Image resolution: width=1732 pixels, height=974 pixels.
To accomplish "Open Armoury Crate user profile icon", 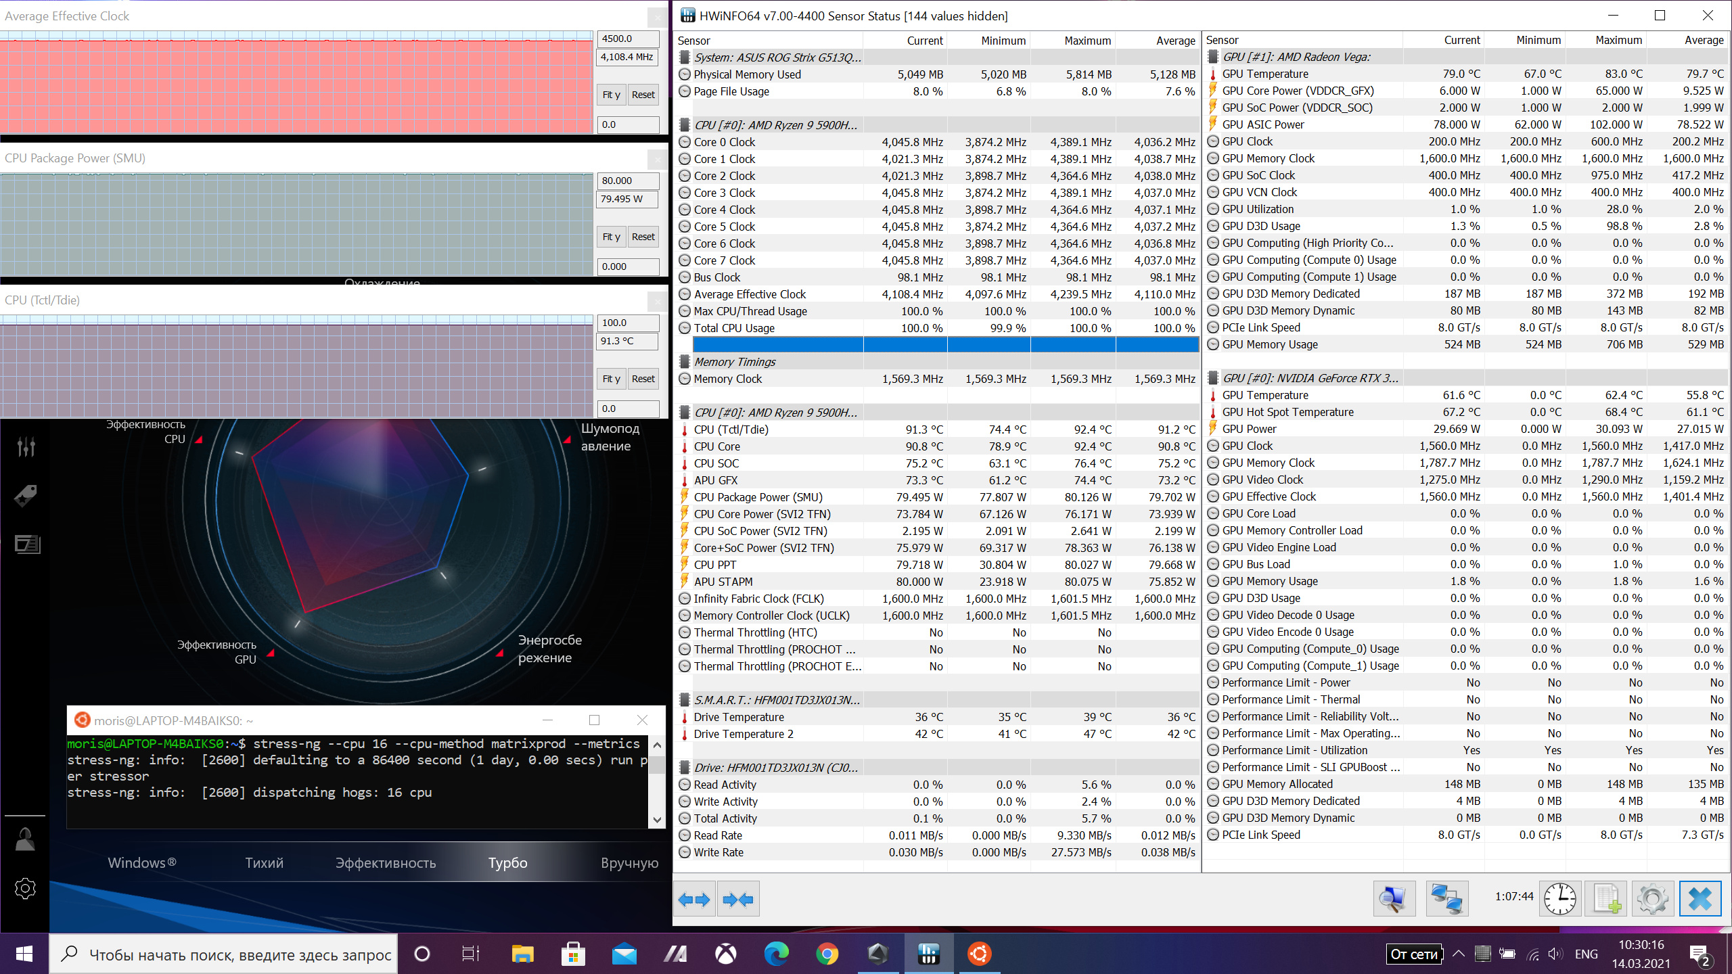I will click(25, 839).
